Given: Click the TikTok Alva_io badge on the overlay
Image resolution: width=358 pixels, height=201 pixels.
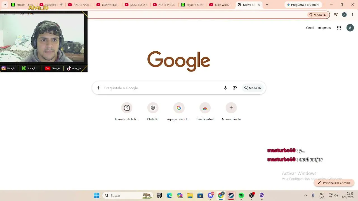Looking at the screenshot, I should coord(74,68).
